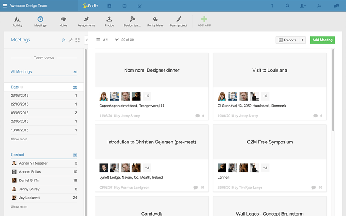Click the comment bubble on Visit to Louisiana card
The height and width of the screenshot is (216, 346).
tap(316, 116)
